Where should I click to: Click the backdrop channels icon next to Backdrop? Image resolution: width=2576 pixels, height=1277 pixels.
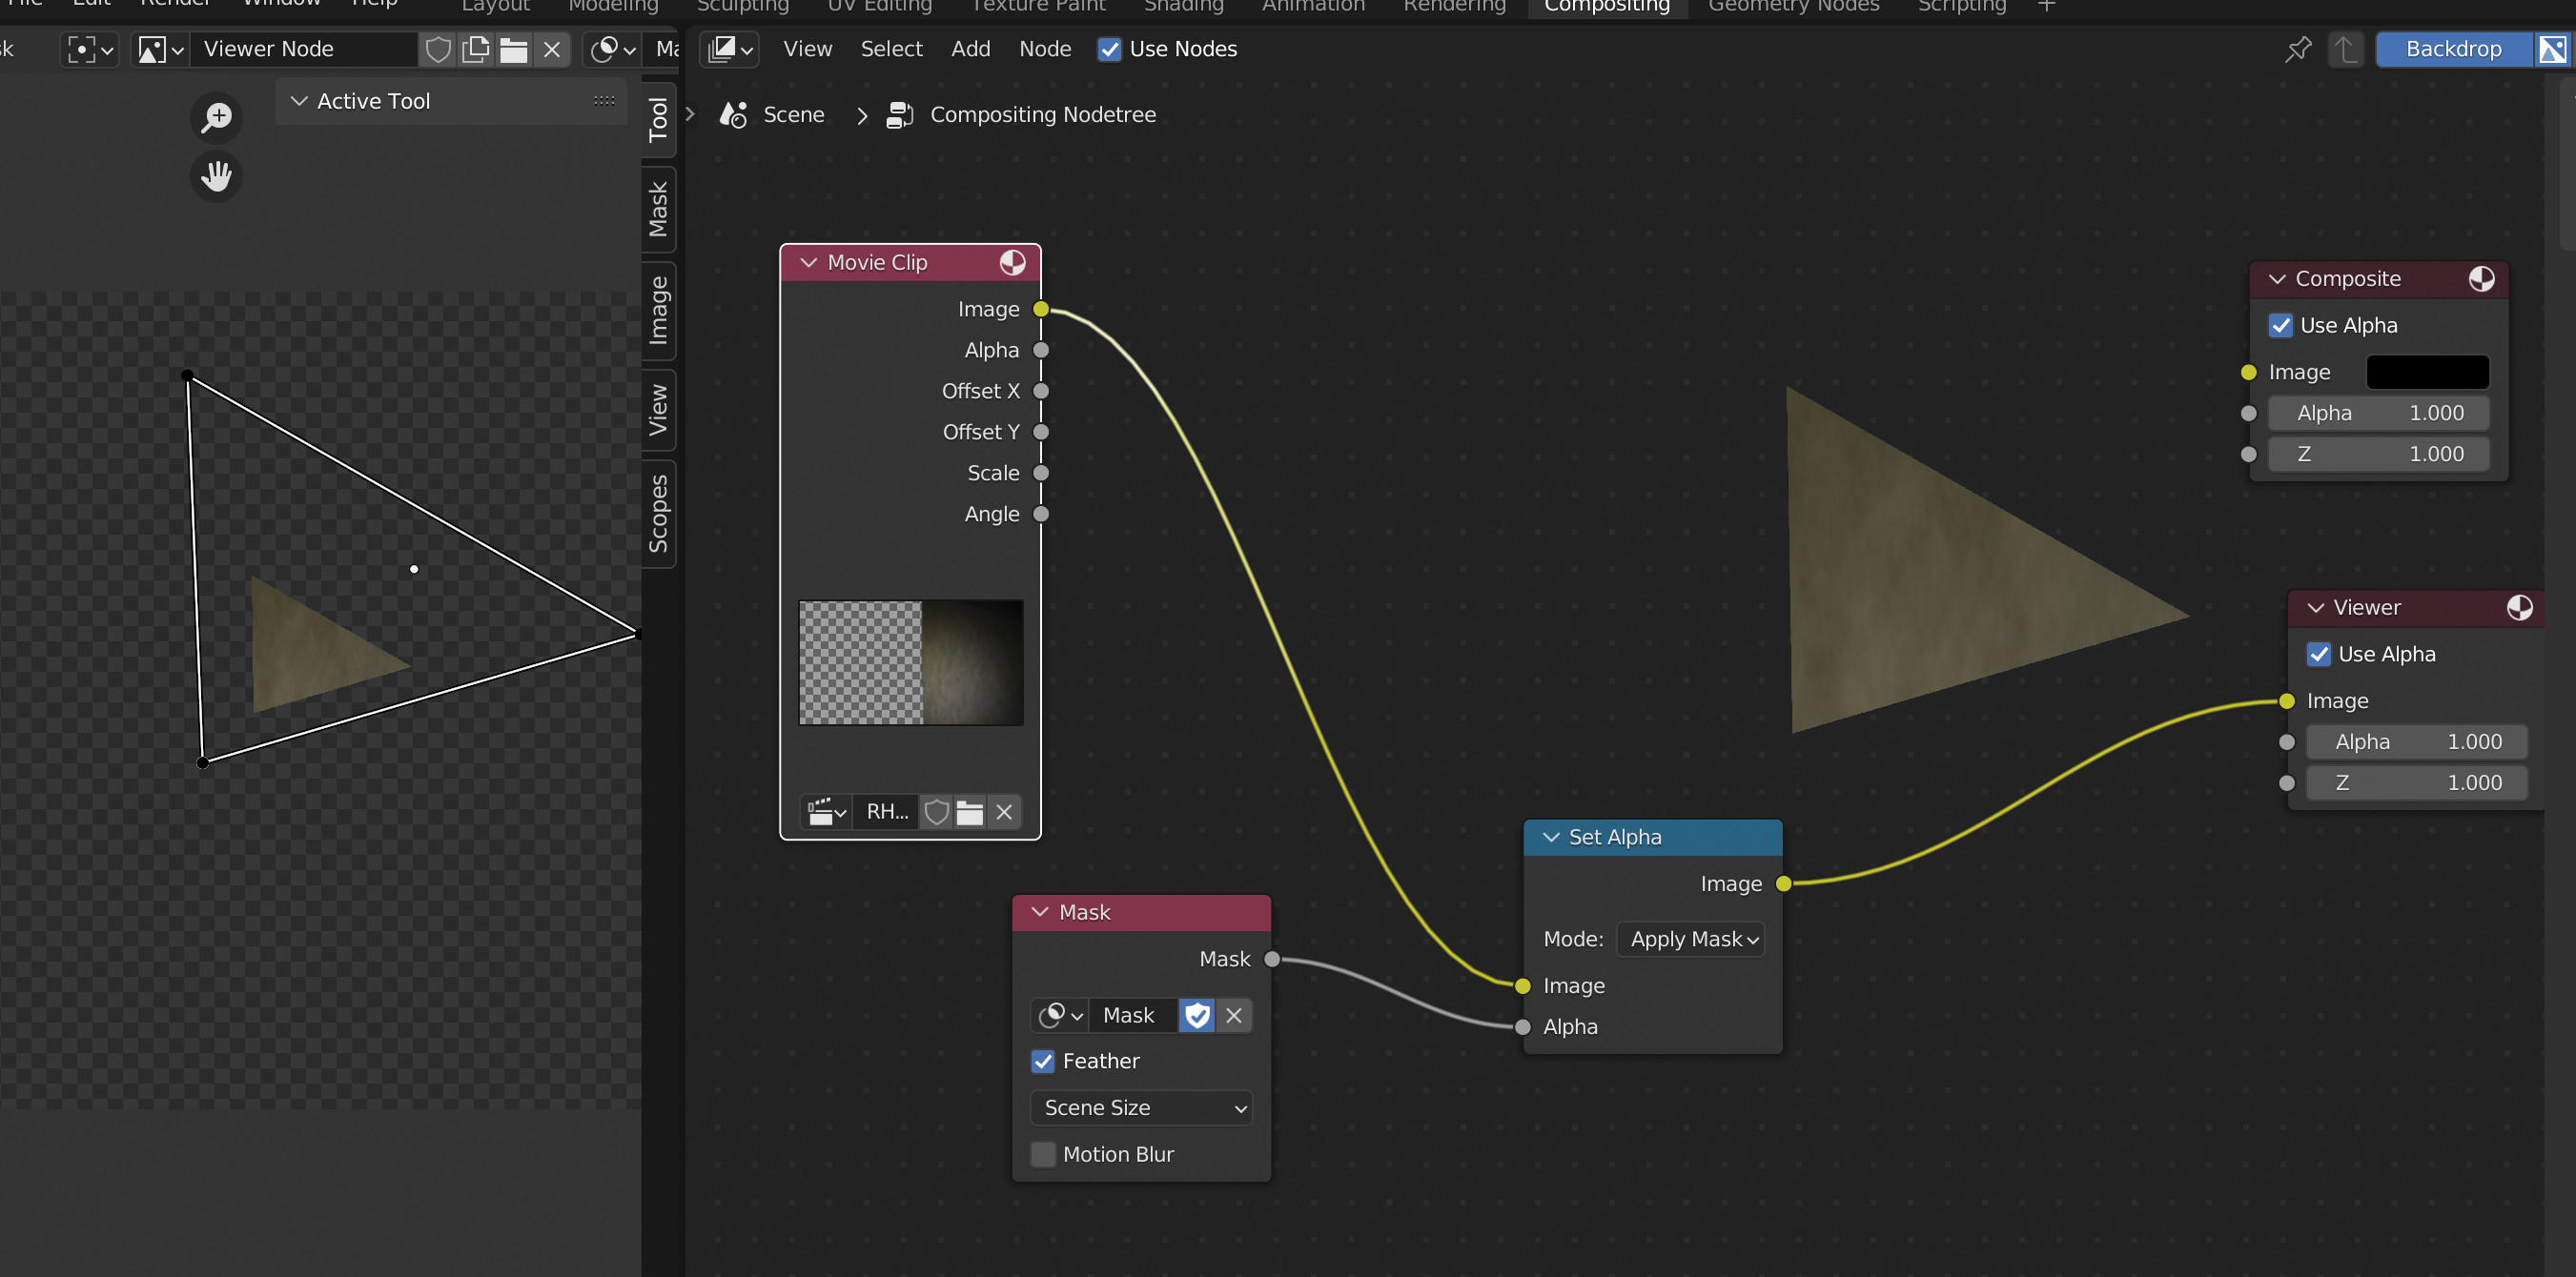pyautogui.click(x=2553, y=49)
